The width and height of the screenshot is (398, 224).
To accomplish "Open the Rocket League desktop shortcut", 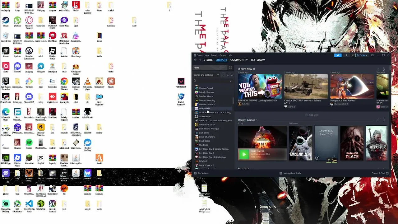I will tap(181, 99).
